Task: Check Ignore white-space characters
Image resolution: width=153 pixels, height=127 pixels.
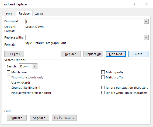Action: (103, 93)
